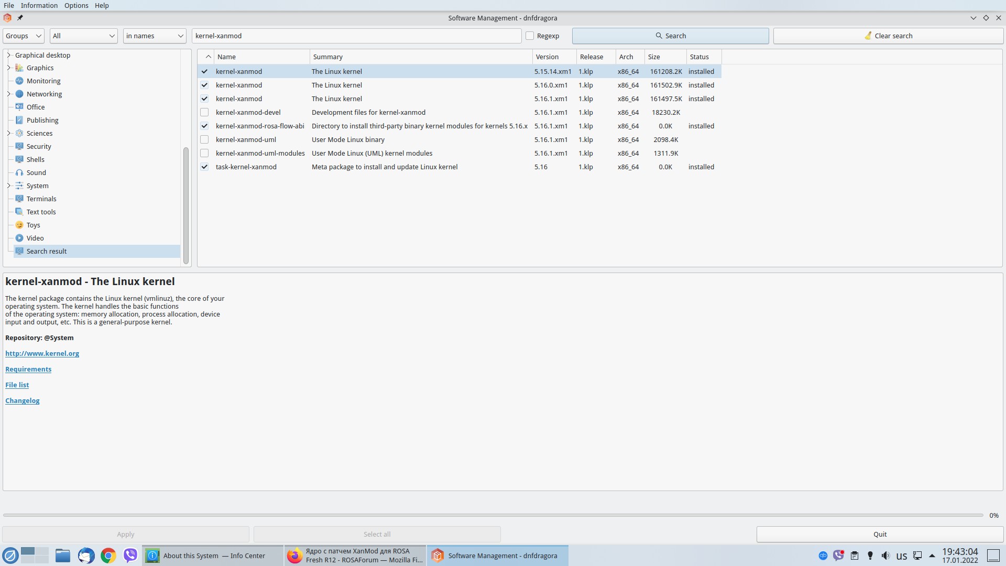
Task: Click the pin icon in the title bar
Action: pos(20,18)
